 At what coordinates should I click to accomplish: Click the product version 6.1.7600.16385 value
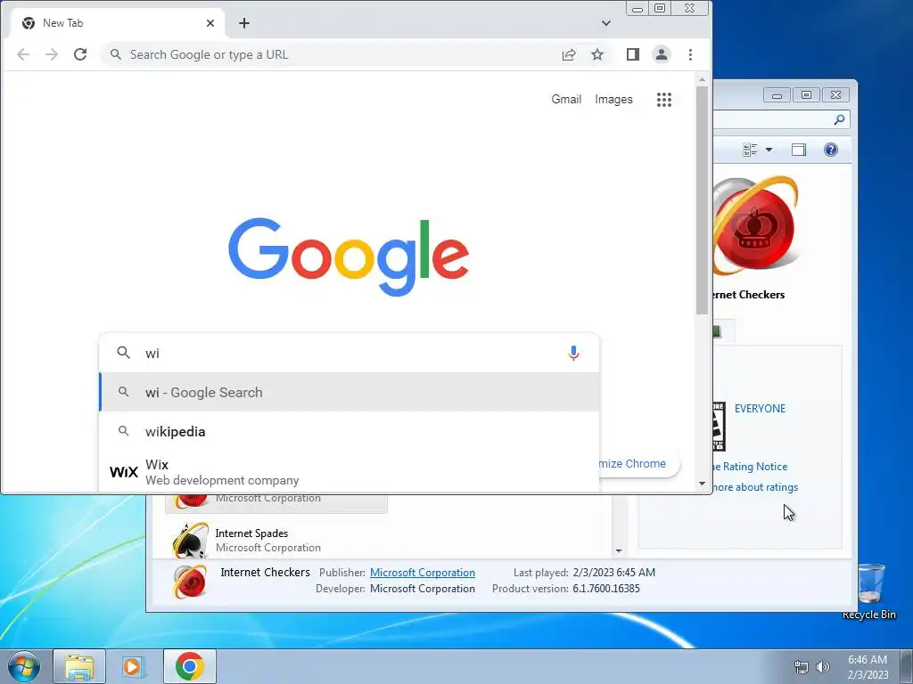pyautogui.click(x=606, y=589)
